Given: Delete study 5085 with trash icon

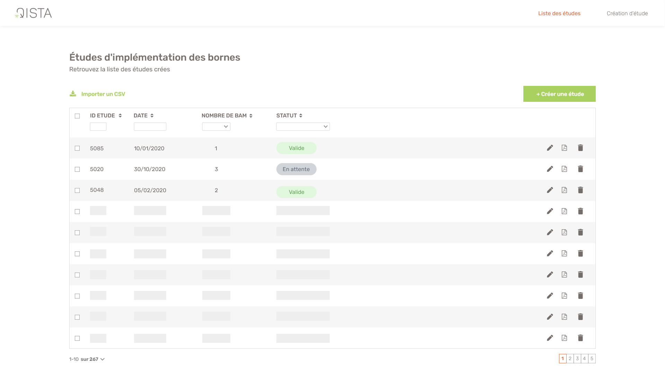Looking at the screenshot, I should tap(580, 148).
